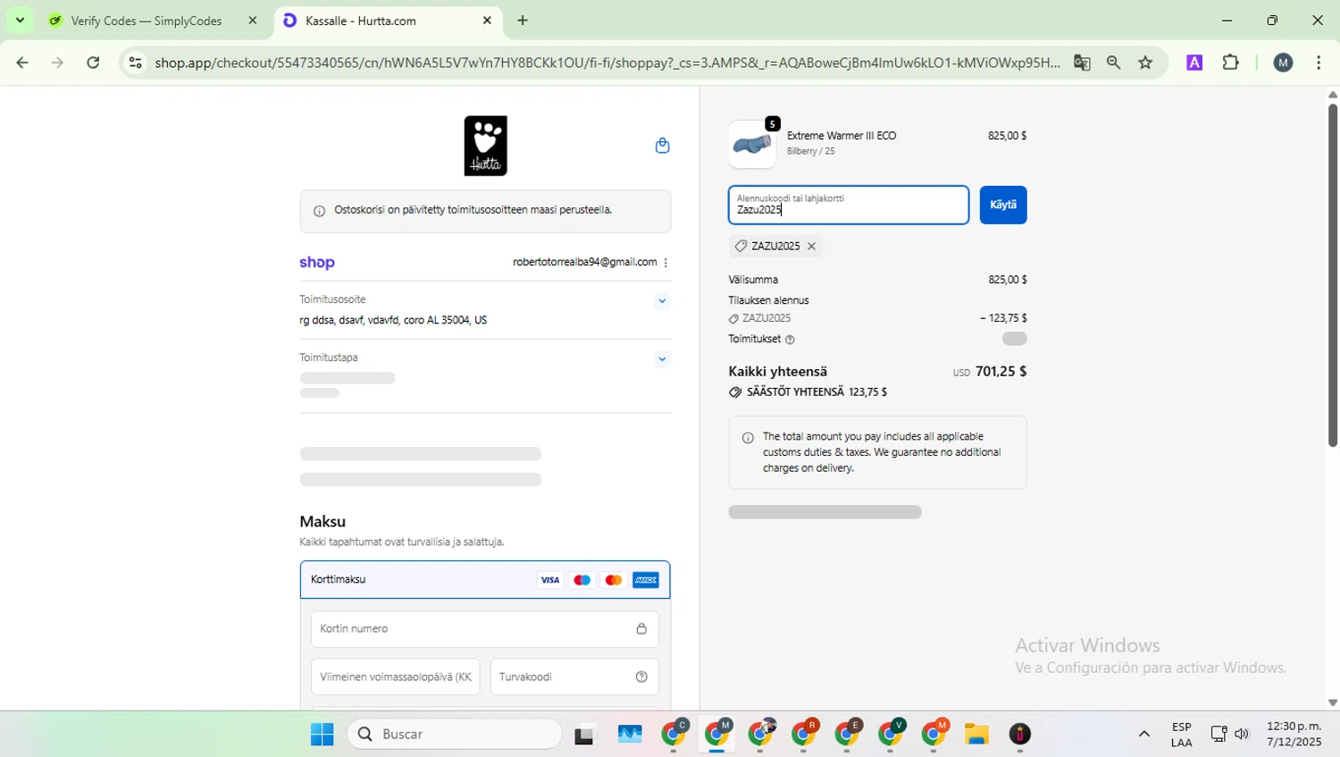Click the Extreme Warmer III ECO product name
Viewport: 1340px width, 757px height.
tap(842, 136)
